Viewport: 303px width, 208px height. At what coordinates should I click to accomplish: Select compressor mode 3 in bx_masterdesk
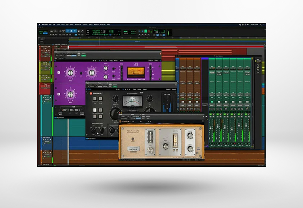pyautogui.click(x=95, y=116)
